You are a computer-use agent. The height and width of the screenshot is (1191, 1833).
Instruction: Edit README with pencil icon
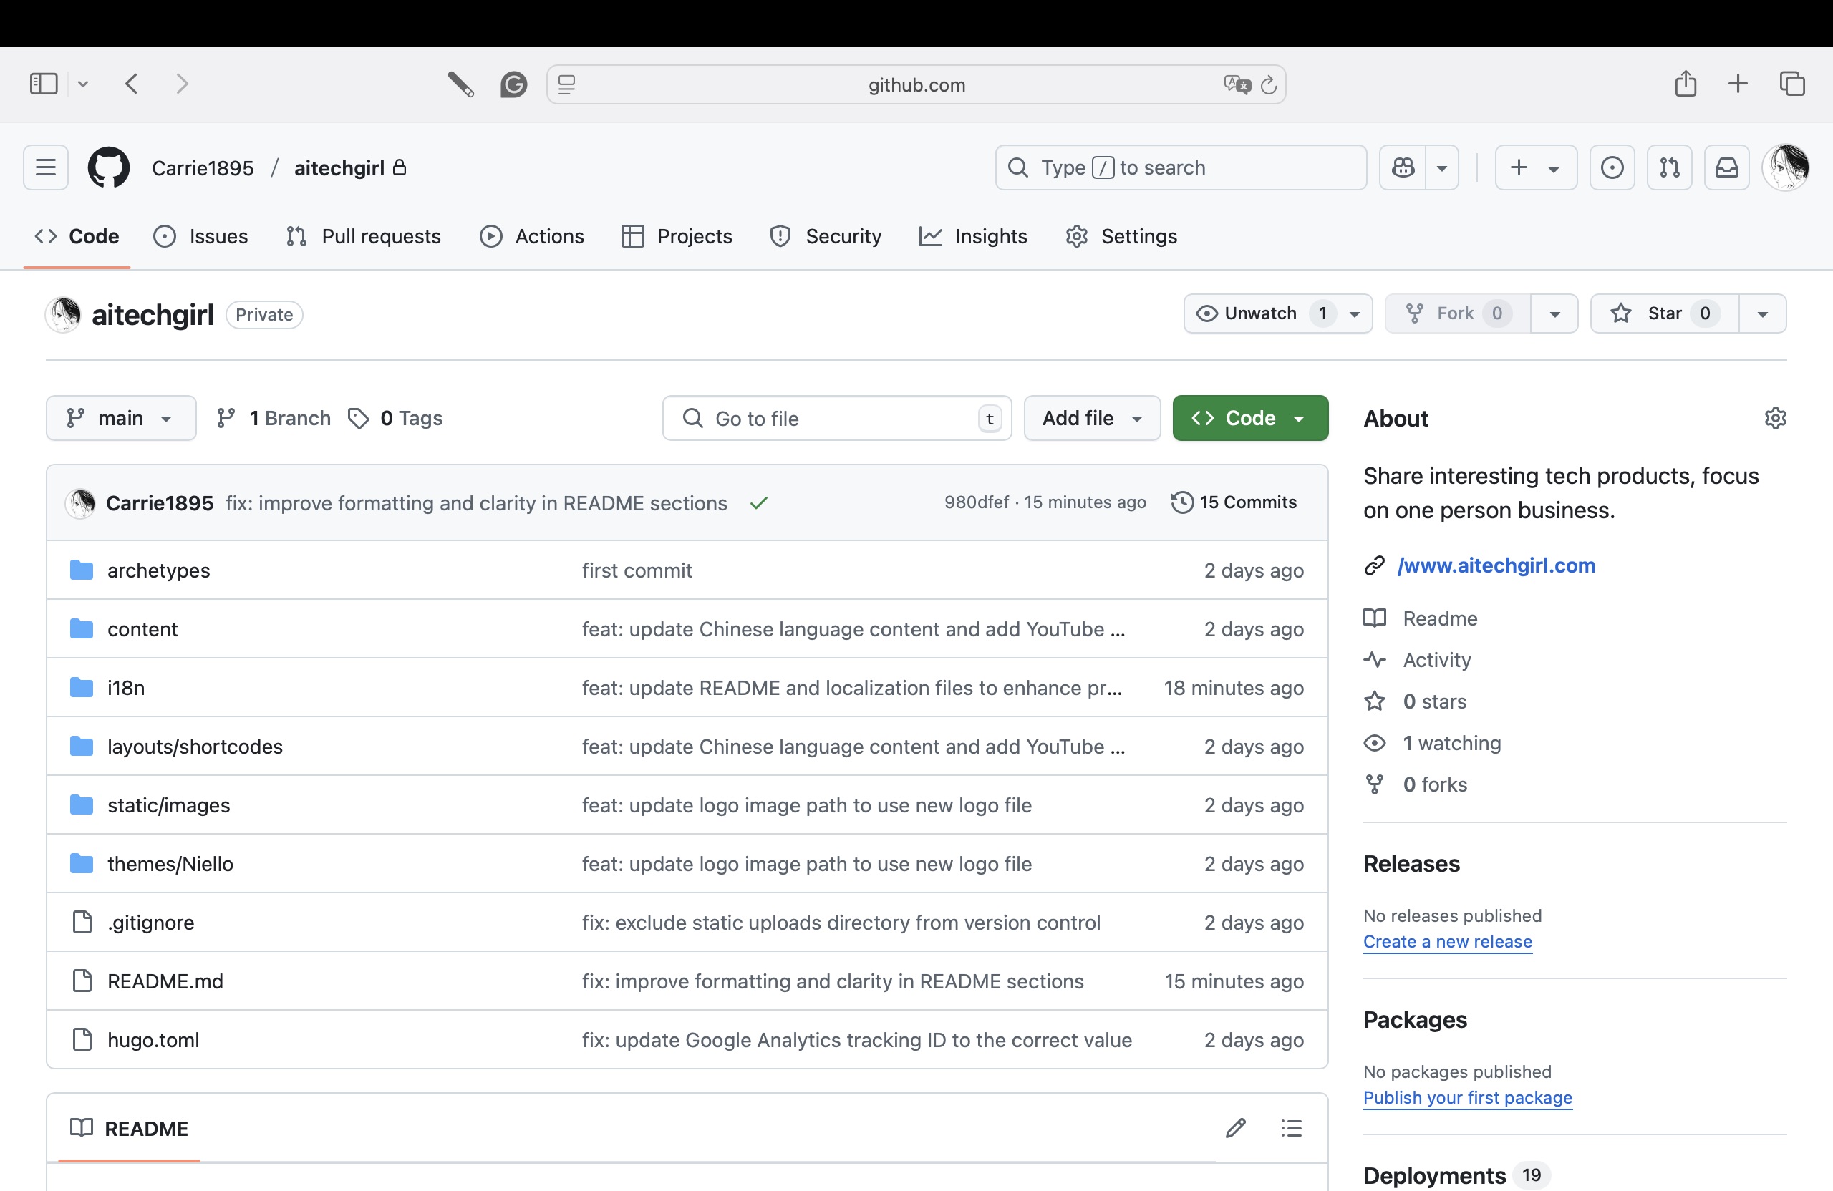point(1235,1128)
